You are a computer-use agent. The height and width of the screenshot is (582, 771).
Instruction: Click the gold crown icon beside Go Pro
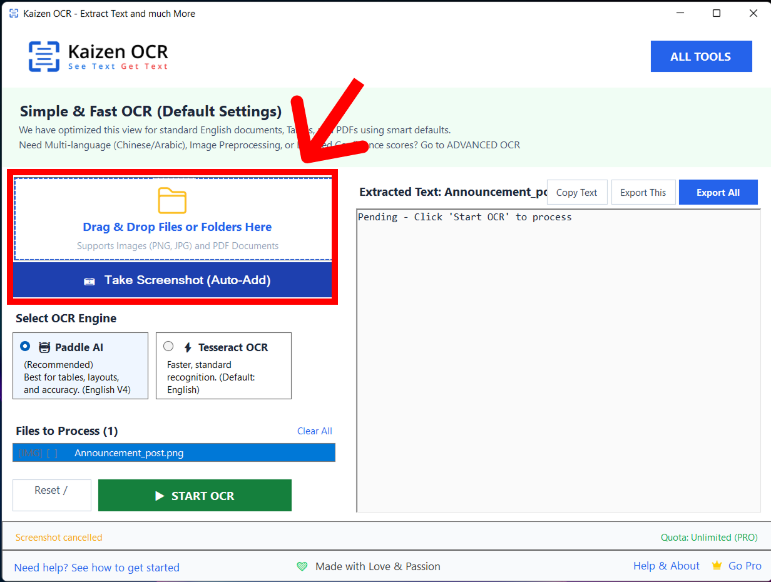pyautogui.click(x=717, y=566)
